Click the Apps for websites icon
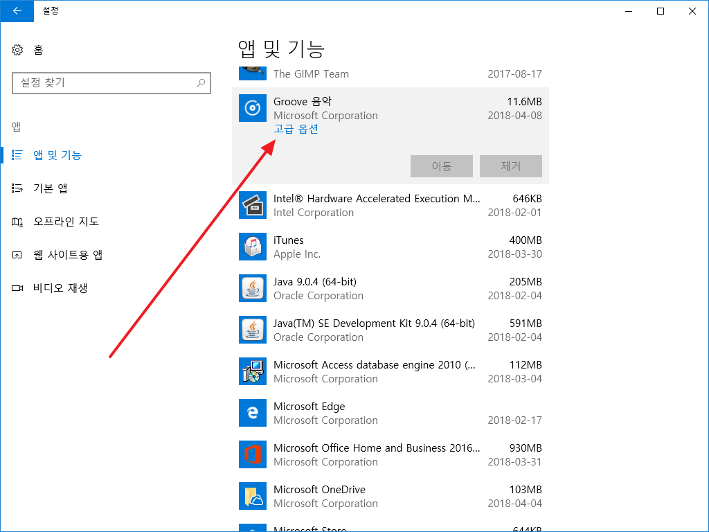Viewport: 709px width, 532px height. (17, 255)
